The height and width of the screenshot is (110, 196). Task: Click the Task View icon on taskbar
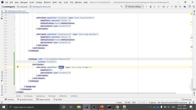click(x=71, y=107)
